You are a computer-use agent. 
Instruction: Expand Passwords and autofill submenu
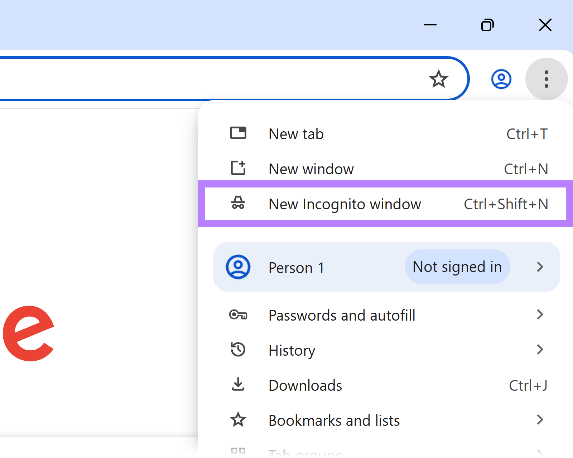tap(540, 315)
